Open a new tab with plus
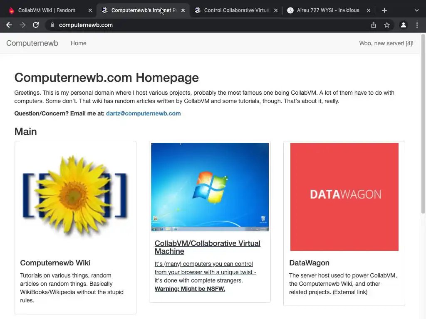Screen dimensions: 426x319 point(384,10)
